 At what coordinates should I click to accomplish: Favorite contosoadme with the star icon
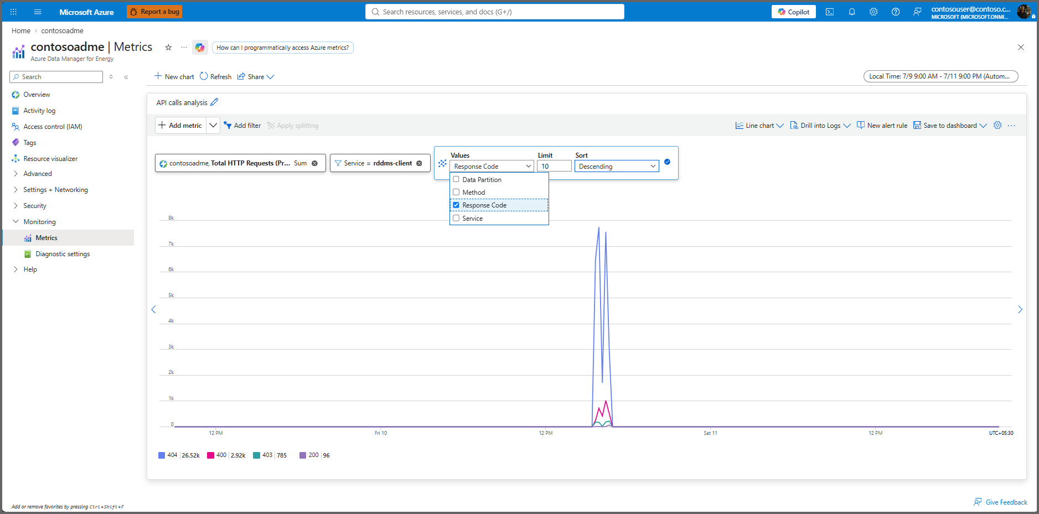168,48
